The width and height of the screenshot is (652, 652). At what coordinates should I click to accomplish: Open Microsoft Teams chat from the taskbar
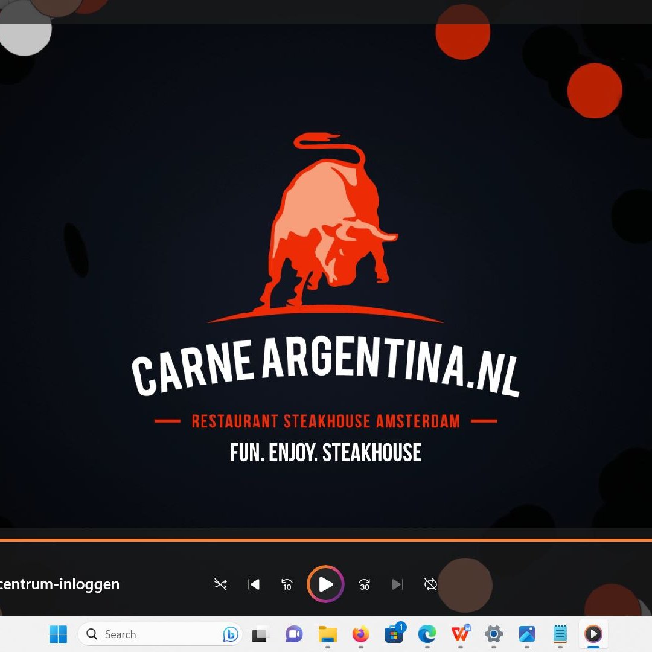[293, 634]
